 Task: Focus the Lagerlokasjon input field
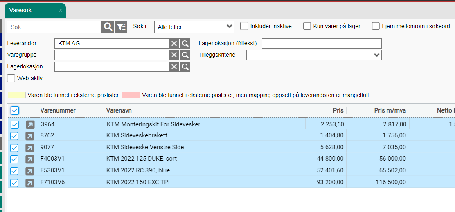(x=112, y=67)
